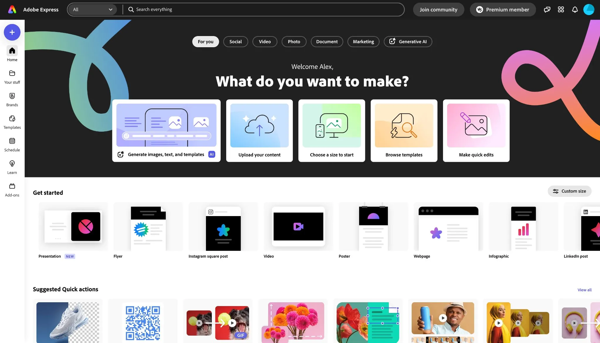The image size is (600, 343).
Task: Choose the Webpage thumbnail
Action: tap(448, 226)
